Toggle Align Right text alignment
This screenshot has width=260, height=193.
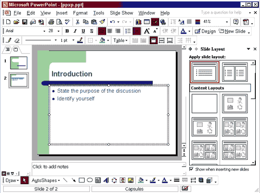[118, 31]
